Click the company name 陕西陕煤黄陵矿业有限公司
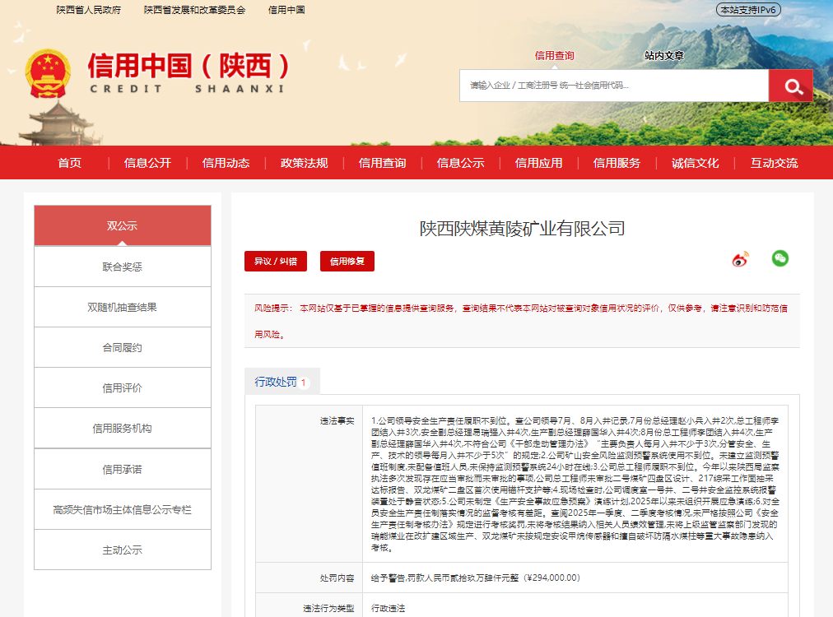Screen dimensions: 833x617 [x=522, y=229]
